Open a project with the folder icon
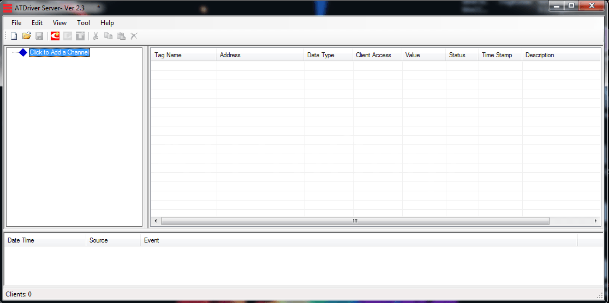The image size is (609, 303). [26, 36]
